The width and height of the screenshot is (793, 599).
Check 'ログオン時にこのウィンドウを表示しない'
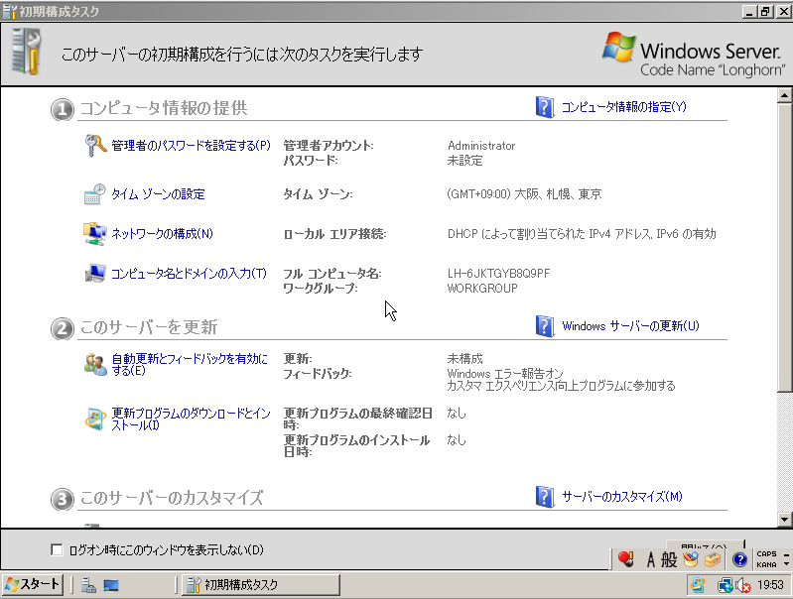[x=57, y=550]
